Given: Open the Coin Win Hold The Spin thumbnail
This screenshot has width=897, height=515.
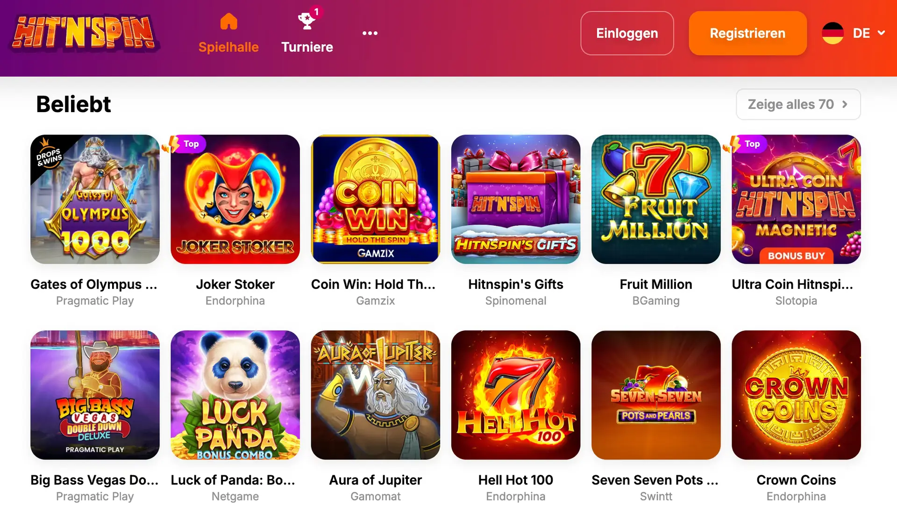Looking at the screenshot, I should pos(376,200).
